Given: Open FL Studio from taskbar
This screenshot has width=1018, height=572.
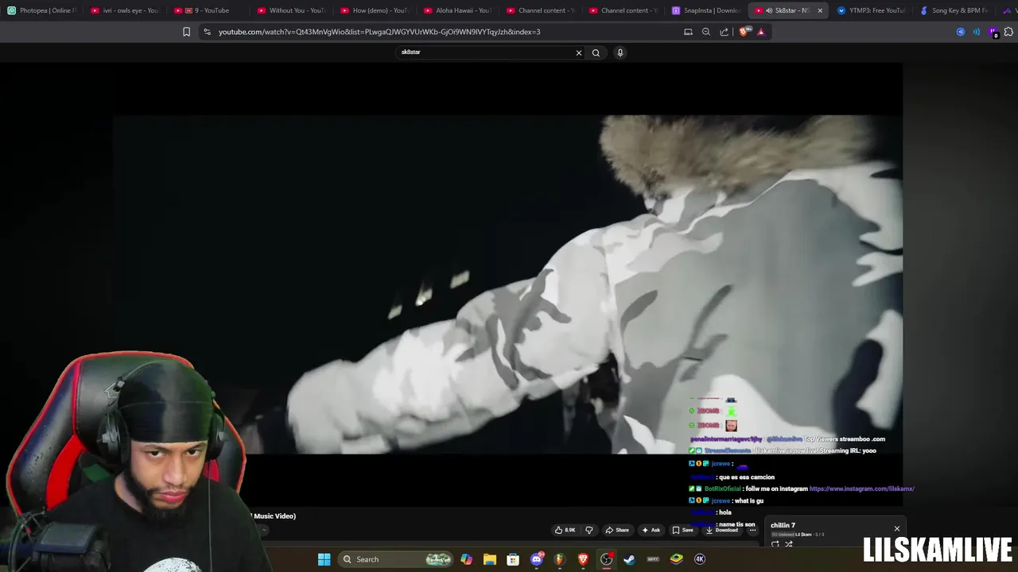Looking at the screenshot, I should (560, 559).
